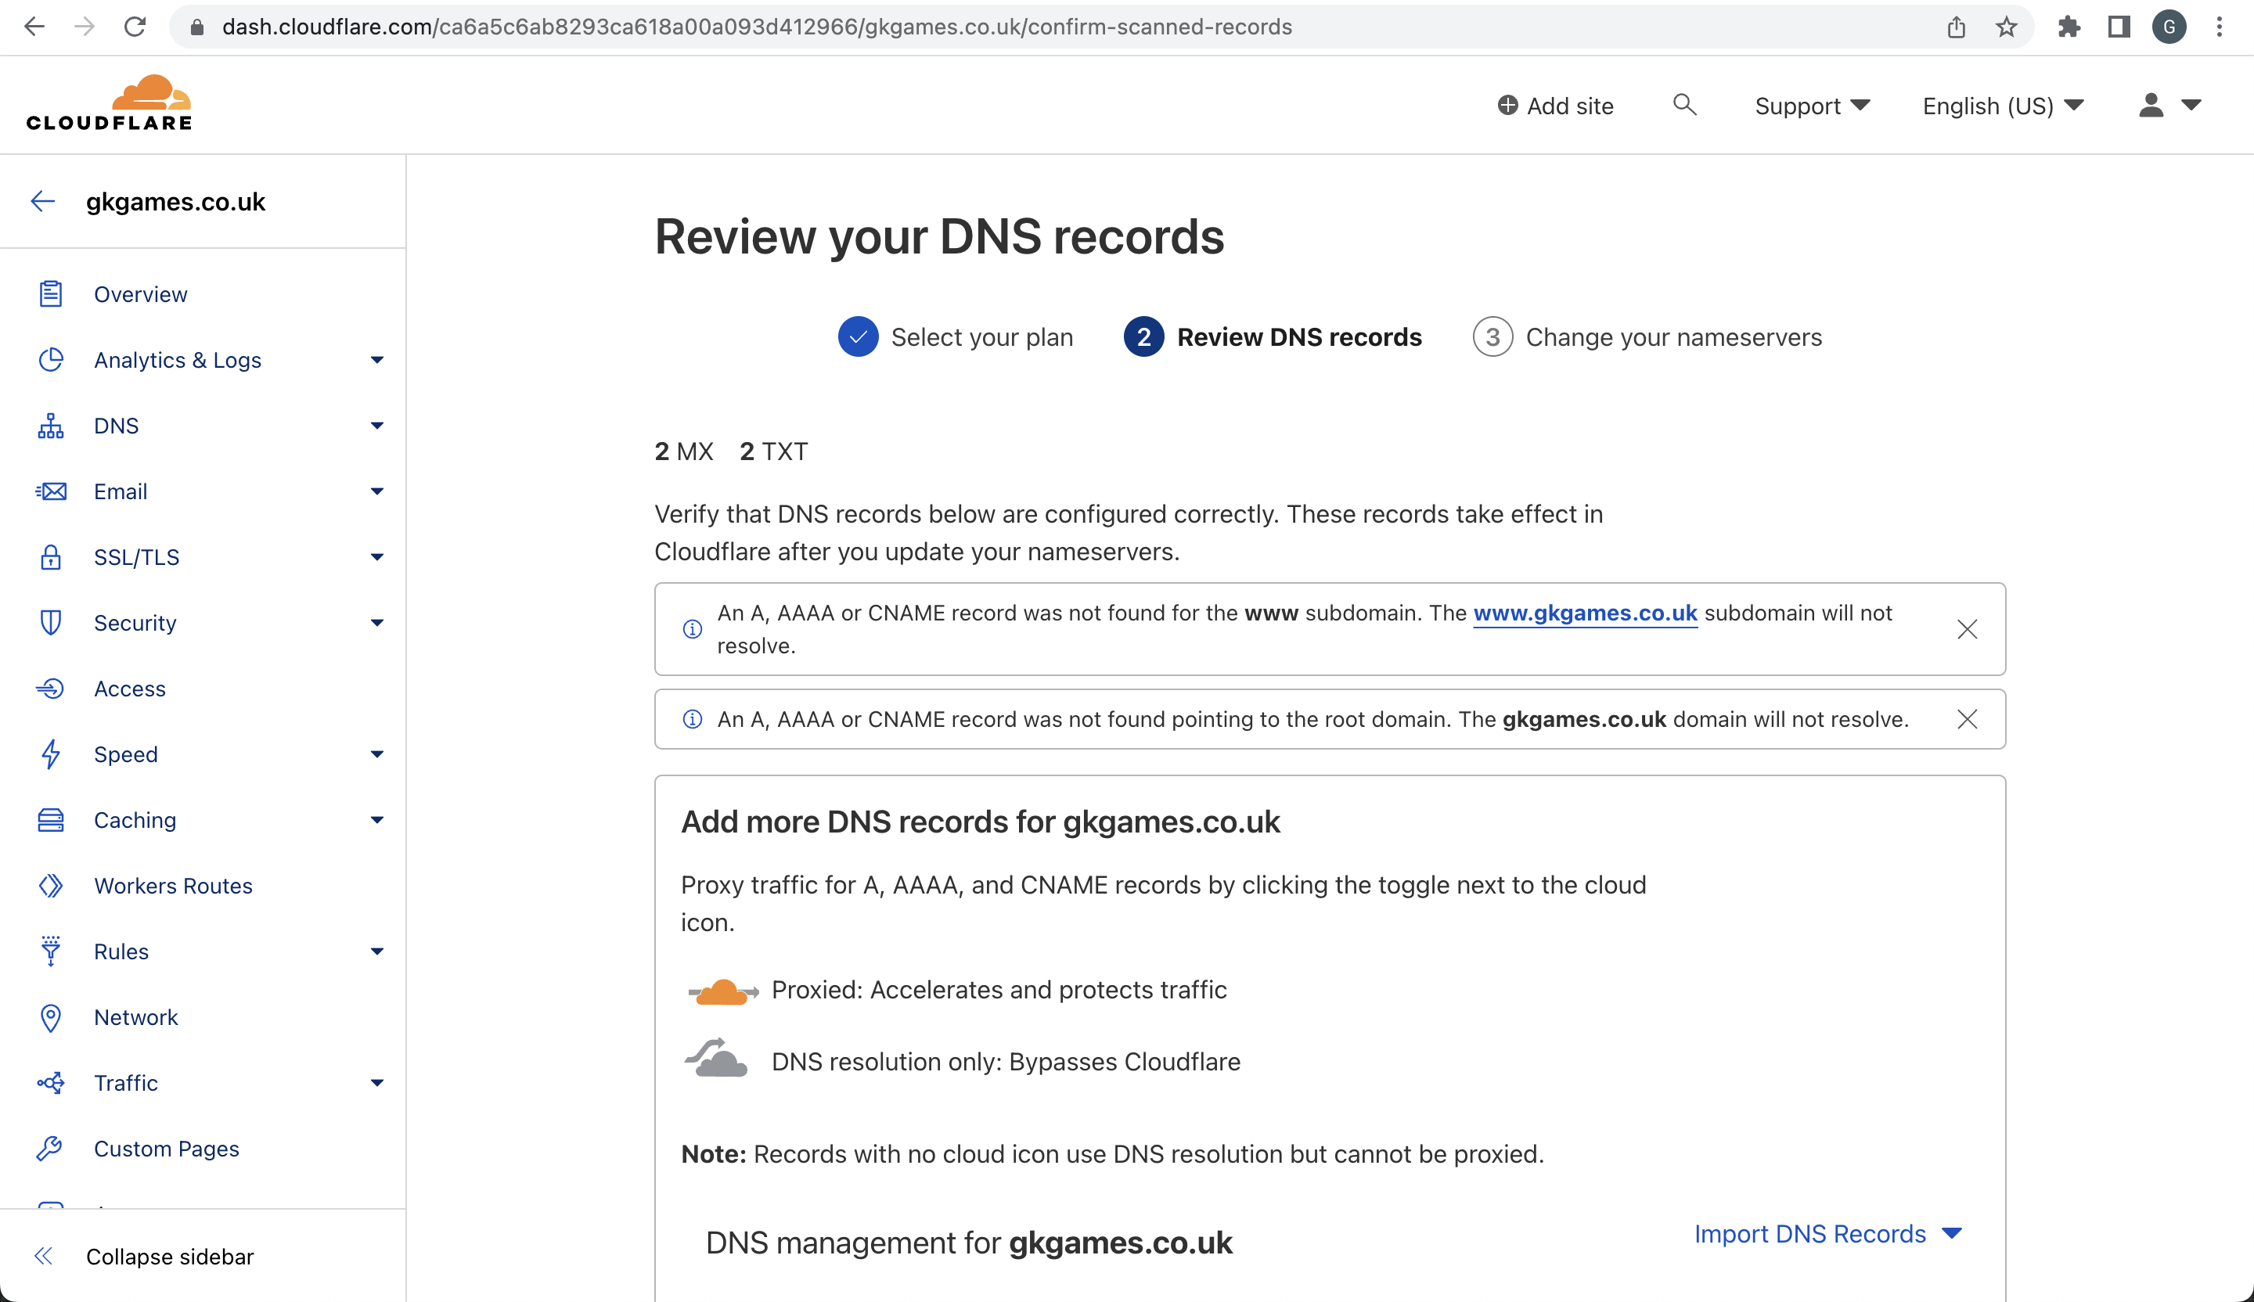Expand the Traffic submenu arrow

coord(376,1083)
